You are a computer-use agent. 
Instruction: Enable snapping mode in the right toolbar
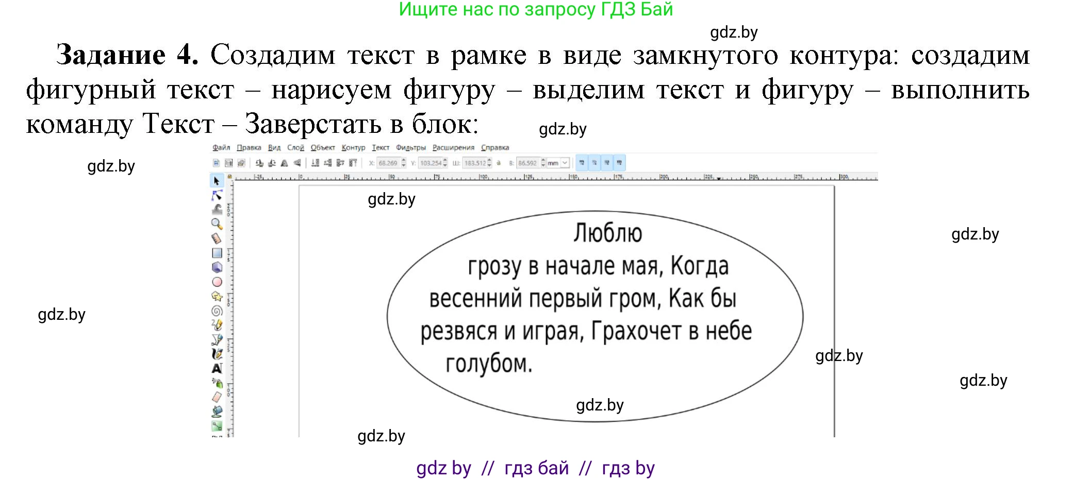[x=581, y=163]
